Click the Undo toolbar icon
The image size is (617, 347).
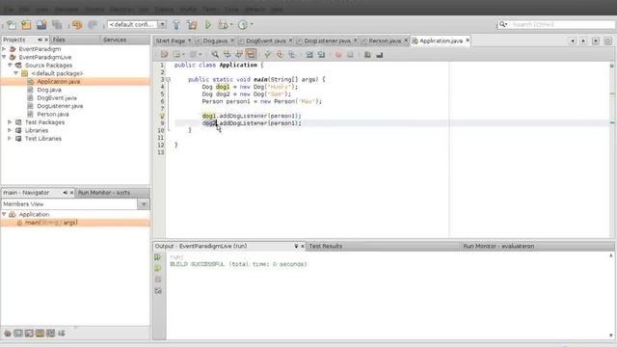coord(77,25)
